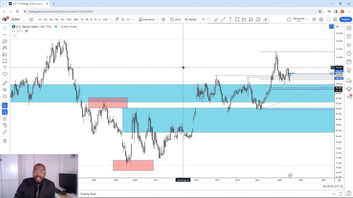Screen dimensions: 353x198
Task: Select the eraser tool in favorites toolbar
Action: pyautogui.click(x=265, y=20)
